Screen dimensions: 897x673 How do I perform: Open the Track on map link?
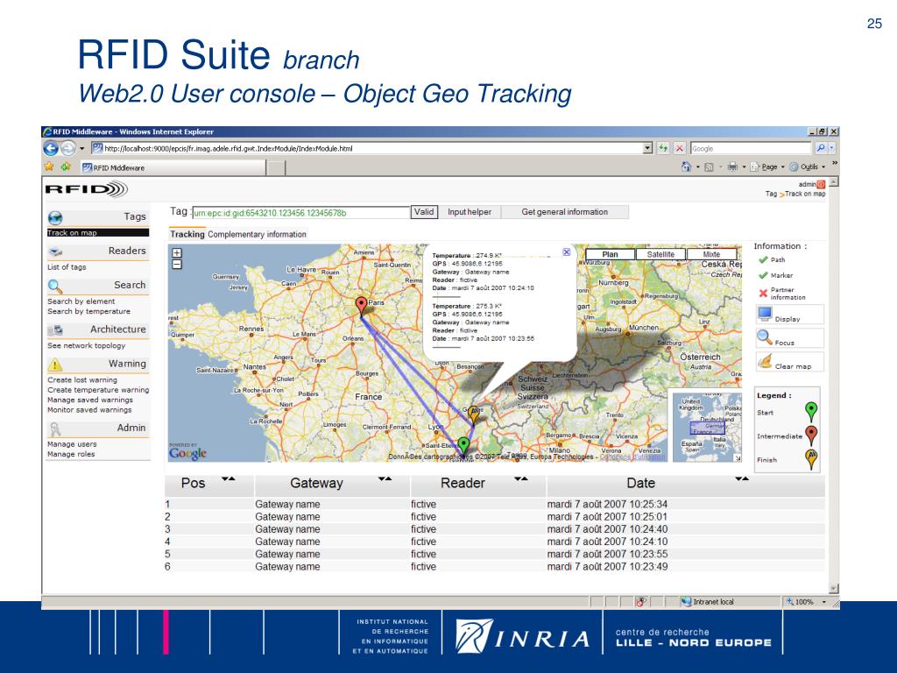pyautogui.click(x=72, y=233)
